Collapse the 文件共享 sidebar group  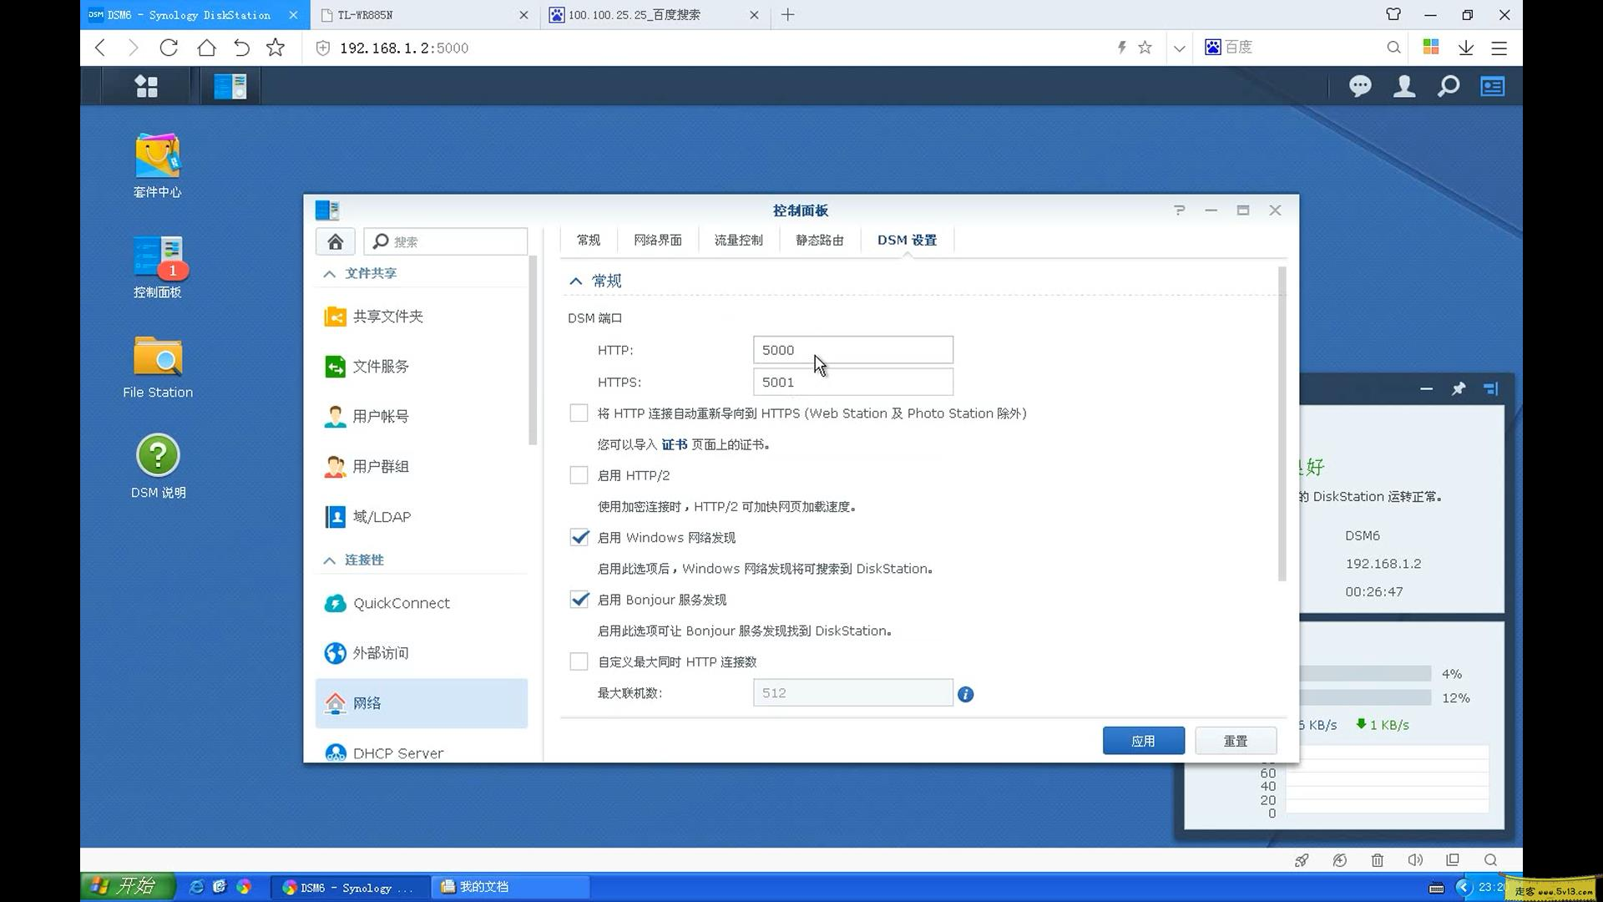(329, 272)
